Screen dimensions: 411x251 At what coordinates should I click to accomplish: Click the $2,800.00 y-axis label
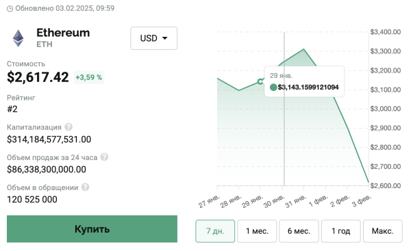coord(385,147)
